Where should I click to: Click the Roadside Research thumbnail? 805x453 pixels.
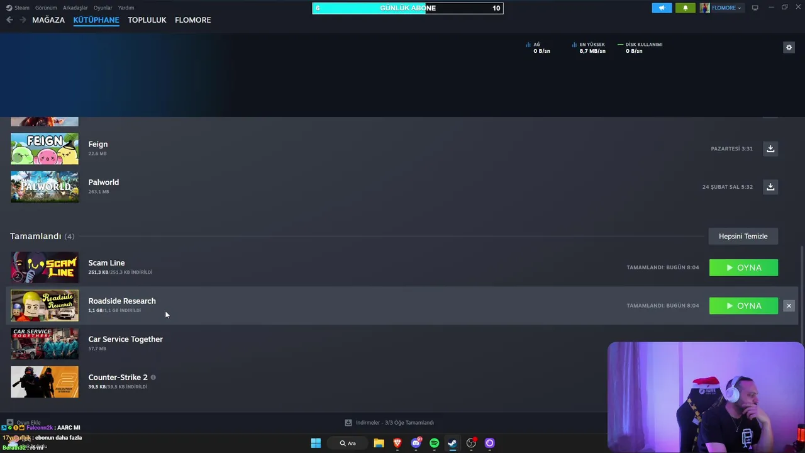pyautogui.click(x=45, y=306)
